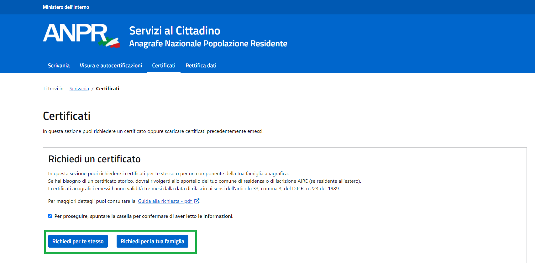Click the current Certificati breadcrumb item

108,89
